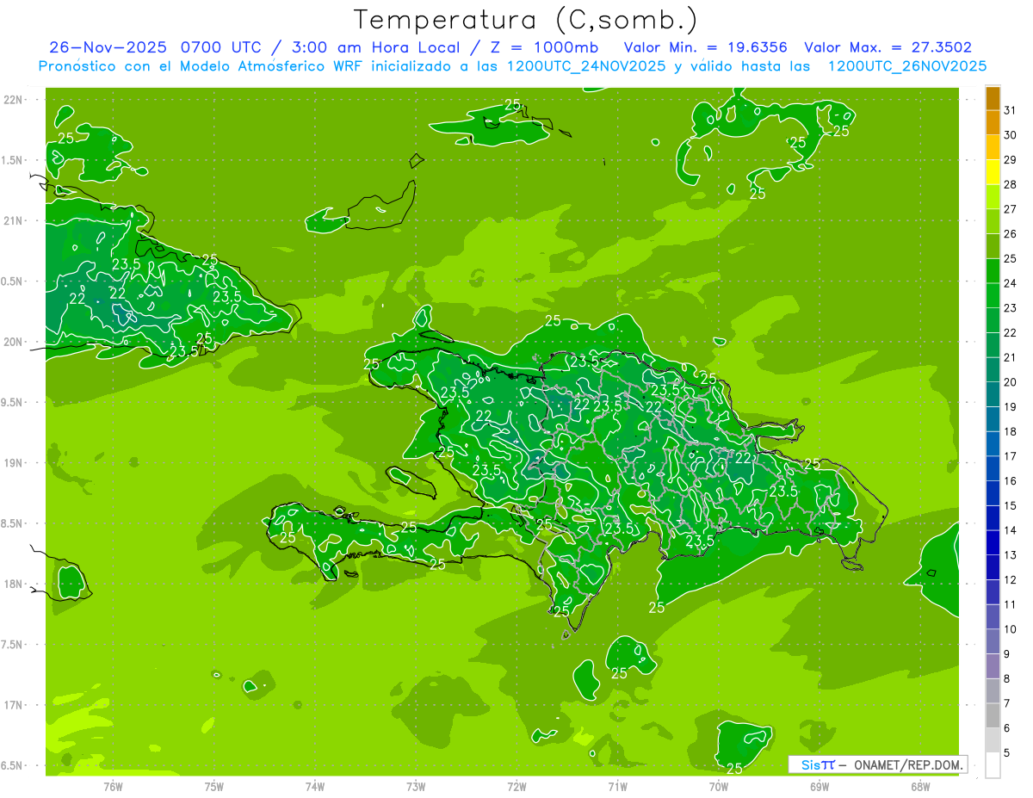
Task: Click the teal legend swatch between 20 and 19
Action: click(x=993, y=394)
